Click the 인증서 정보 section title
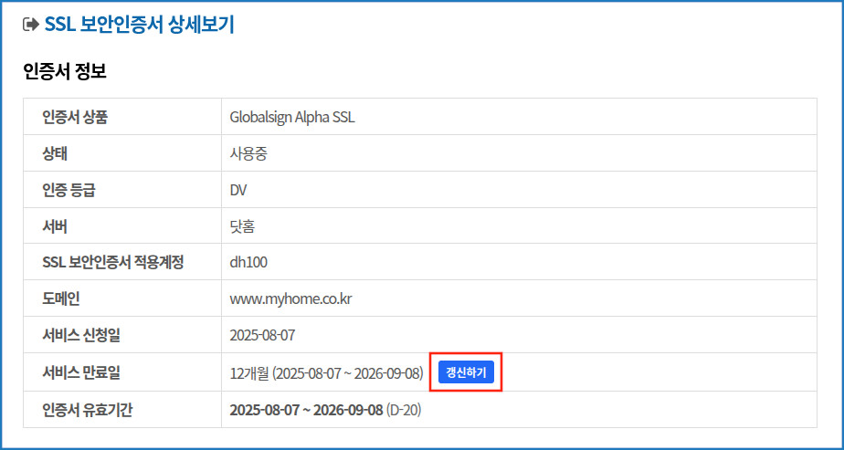This screenshot has height=450, width=844. 65,71
